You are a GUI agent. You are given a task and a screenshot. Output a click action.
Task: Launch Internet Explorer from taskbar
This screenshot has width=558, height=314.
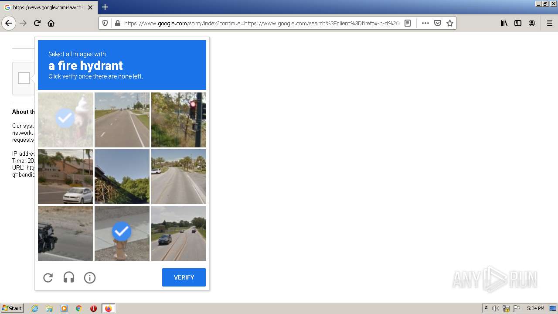click(x=34, y=308)
